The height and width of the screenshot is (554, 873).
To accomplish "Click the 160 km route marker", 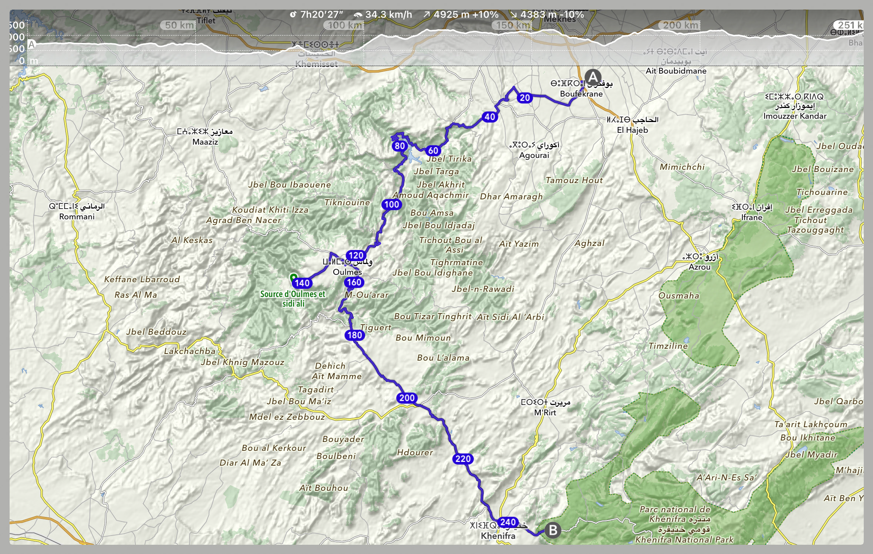I will coord(354,282).
